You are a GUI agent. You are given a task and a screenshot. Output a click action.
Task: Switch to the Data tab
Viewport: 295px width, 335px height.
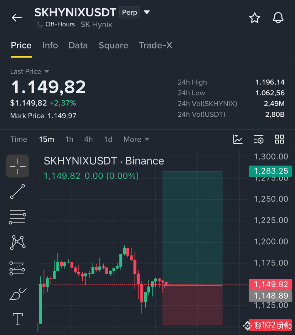[x=78, y=45]
